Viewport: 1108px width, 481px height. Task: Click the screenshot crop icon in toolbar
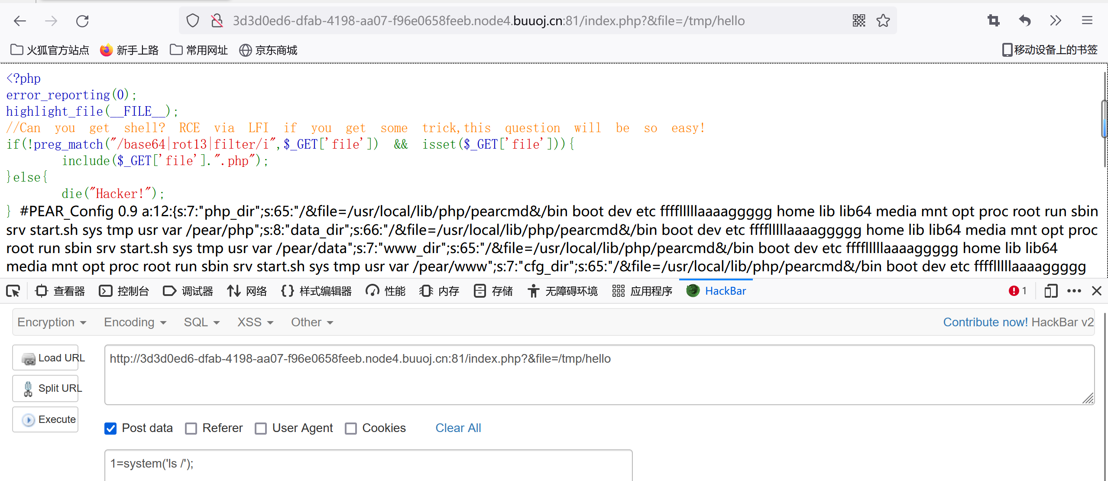pyautogui.click(x=993, y=21)
